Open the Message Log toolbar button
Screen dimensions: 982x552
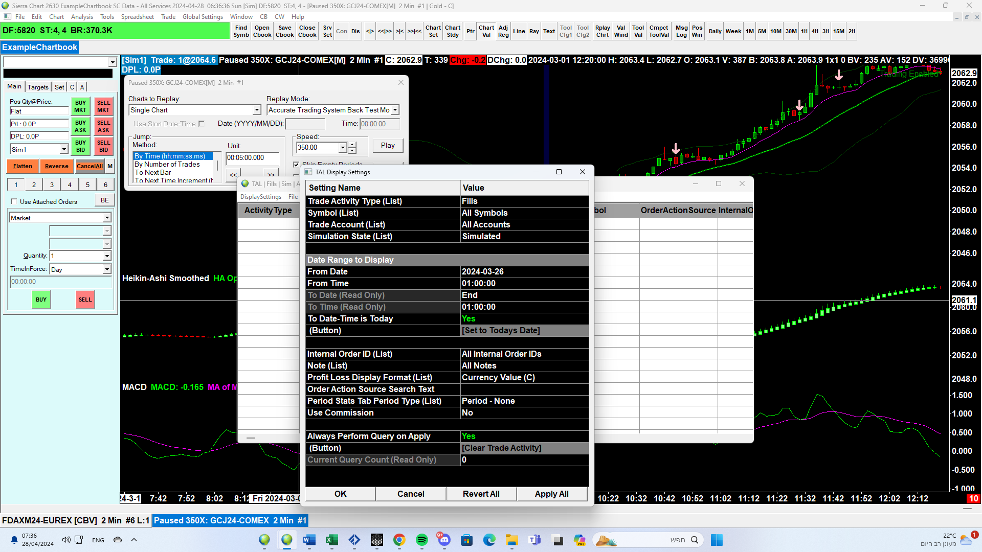[681, 31]
